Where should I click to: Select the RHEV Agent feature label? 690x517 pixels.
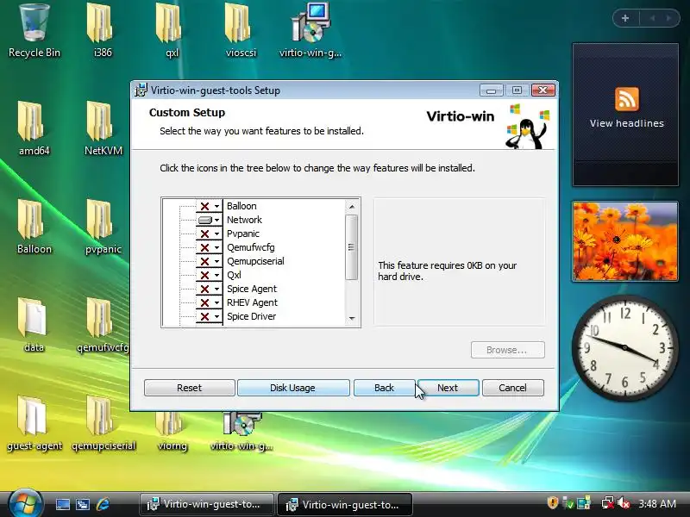(x=252, y=302)
